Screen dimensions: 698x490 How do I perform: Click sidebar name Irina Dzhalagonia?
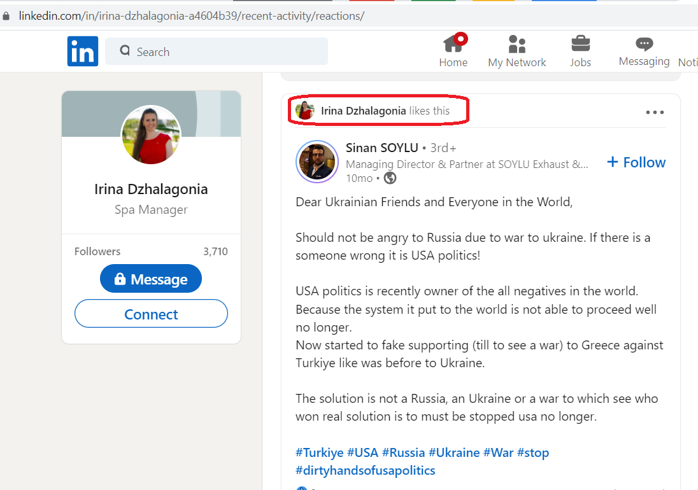151,190
